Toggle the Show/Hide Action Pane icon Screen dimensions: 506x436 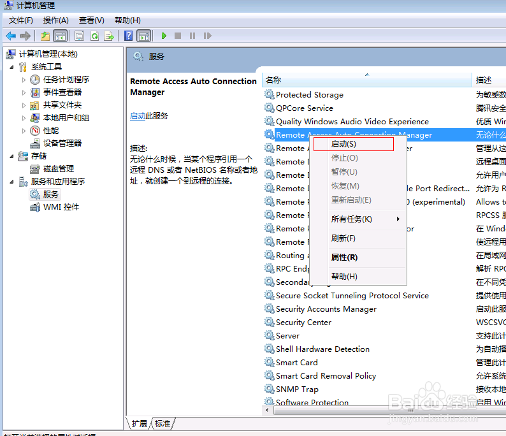[144, 36]
